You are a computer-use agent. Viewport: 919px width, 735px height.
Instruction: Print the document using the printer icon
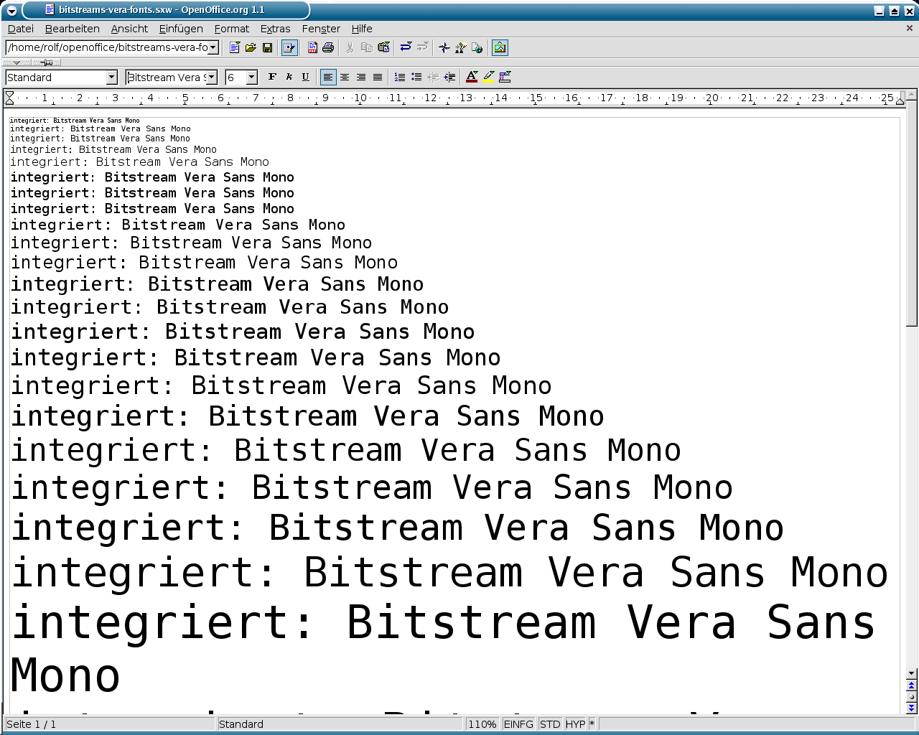(x=328, y=47)
